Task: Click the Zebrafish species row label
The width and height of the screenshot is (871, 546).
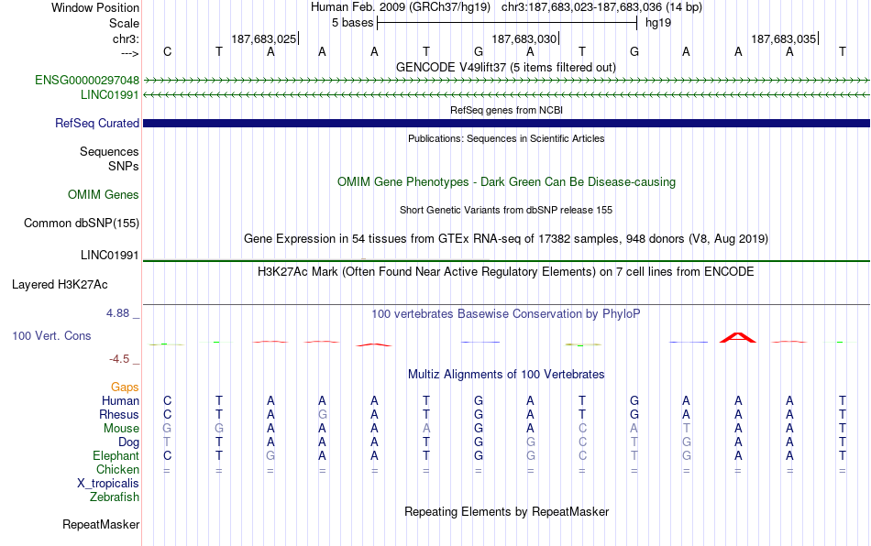Action: tap(115, 497)
